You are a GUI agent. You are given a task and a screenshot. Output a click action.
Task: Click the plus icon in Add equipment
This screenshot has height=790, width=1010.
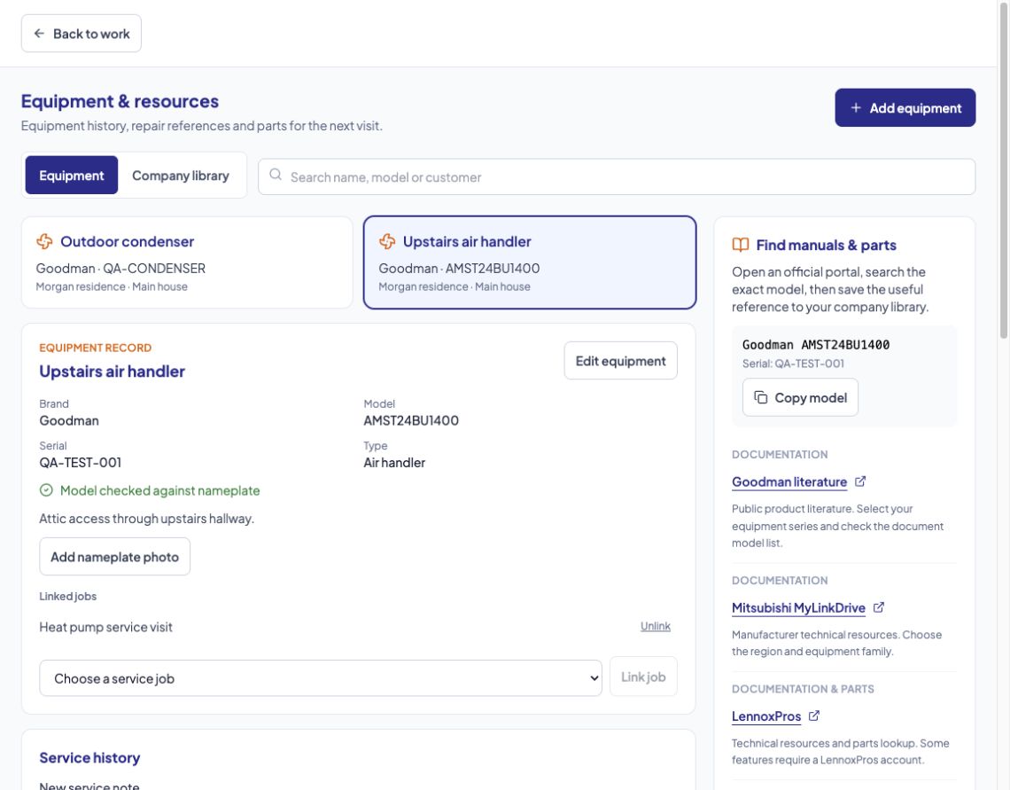[856, 107]
